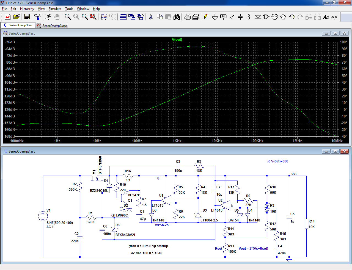Click the BC547B transistor label
Viewport: 352px width, 270px height.
pos(134,195)
